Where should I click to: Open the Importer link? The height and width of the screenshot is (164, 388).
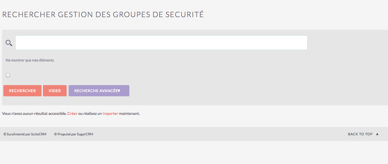110,113
